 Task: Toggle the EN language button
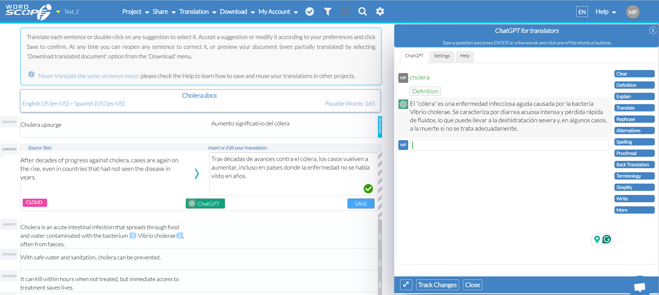582,12
